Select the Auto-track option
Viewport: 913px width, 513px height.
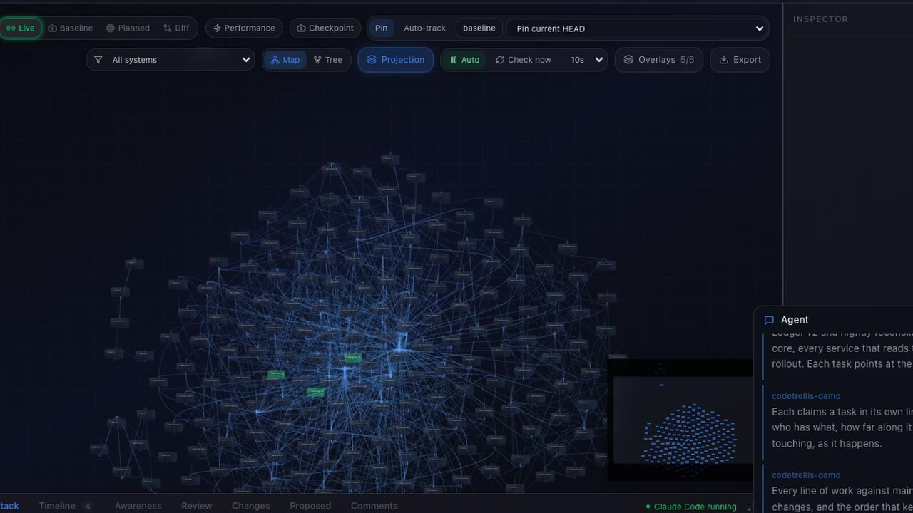(424, 28)
